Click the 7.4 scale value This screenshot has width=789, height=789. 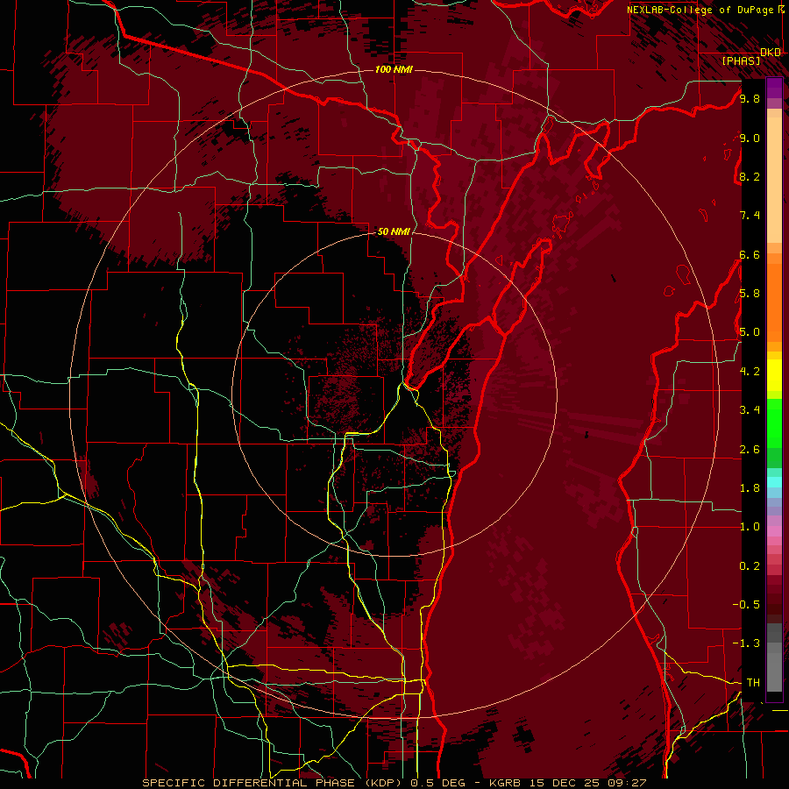tap(750, 216)
